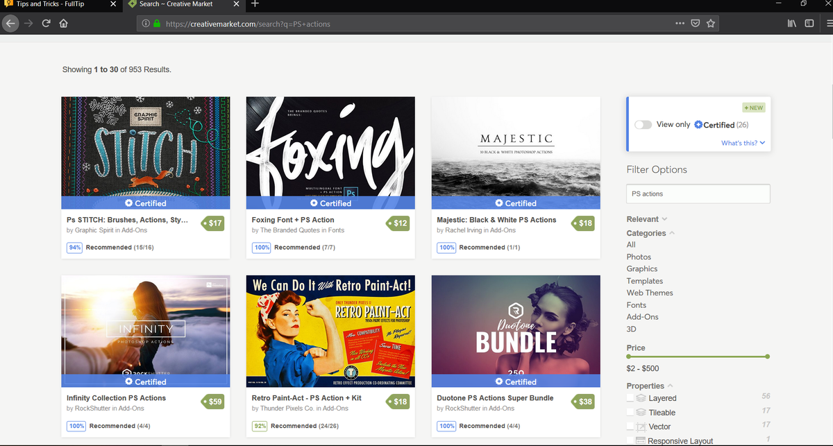The width and height of the screenshot is (833, 446).
Task: Check the Tileable property checkbox
Action: pos(630,412)
